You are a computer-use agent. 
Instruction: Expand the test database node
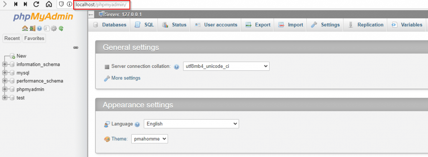coord(4,98)
